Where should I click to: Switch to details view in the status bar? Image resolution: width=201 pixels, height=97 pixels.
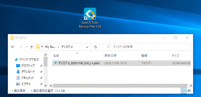pyautogui.click(x=184, y=91)
